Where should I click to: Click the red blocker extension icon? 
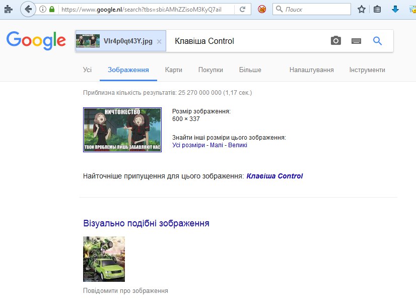[262, 9]
